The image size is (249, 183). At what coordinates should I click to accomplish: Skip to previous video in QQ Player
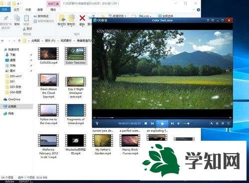(152, 123)
